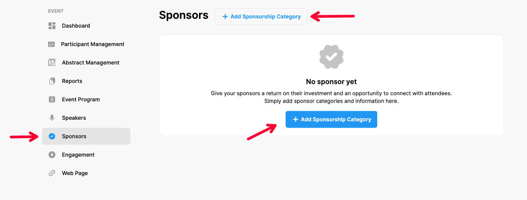Click the Participant Management badge icon
Image resolution: width=527 pixels, height=200 pixels.
pyautogui.click(x=52, y=44)
